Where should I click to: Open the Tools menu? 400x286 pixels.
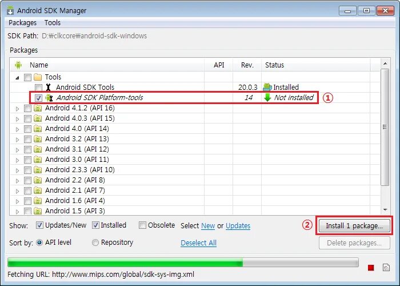coord(53,23)
